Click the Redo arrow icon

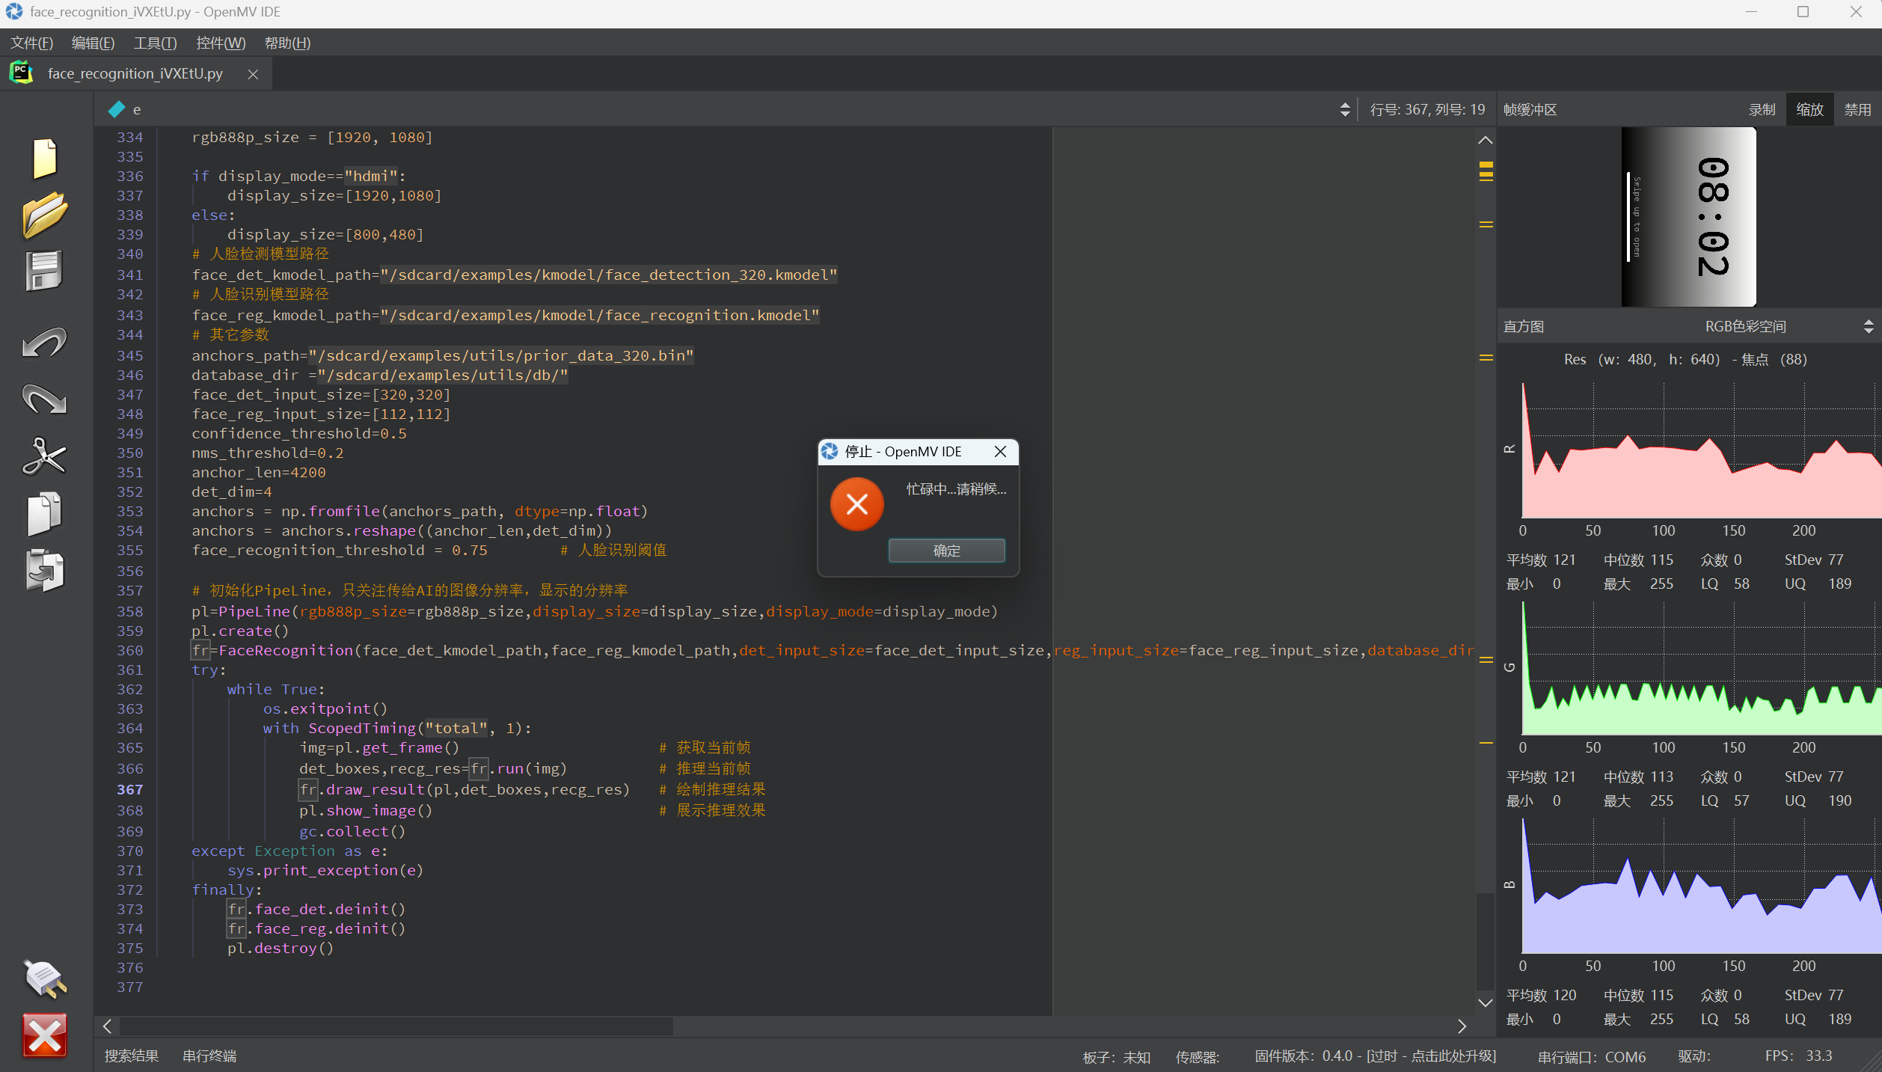click(x=45, y=398)
